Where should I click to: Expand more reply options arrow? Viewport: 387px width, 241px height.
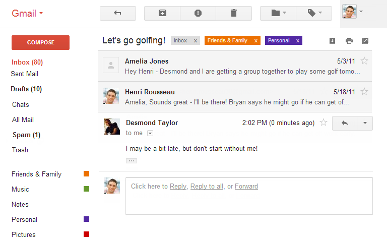pos(365,123)
